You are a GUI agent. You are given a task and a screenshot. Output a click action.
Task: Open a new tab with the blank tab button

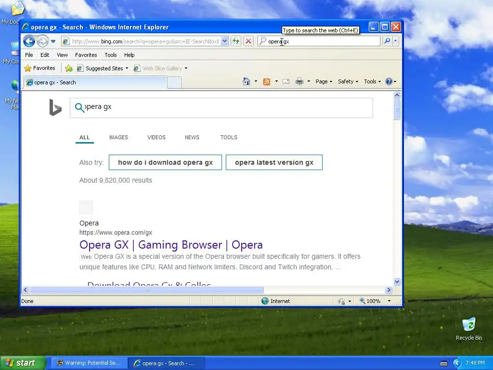pos(174,83)
